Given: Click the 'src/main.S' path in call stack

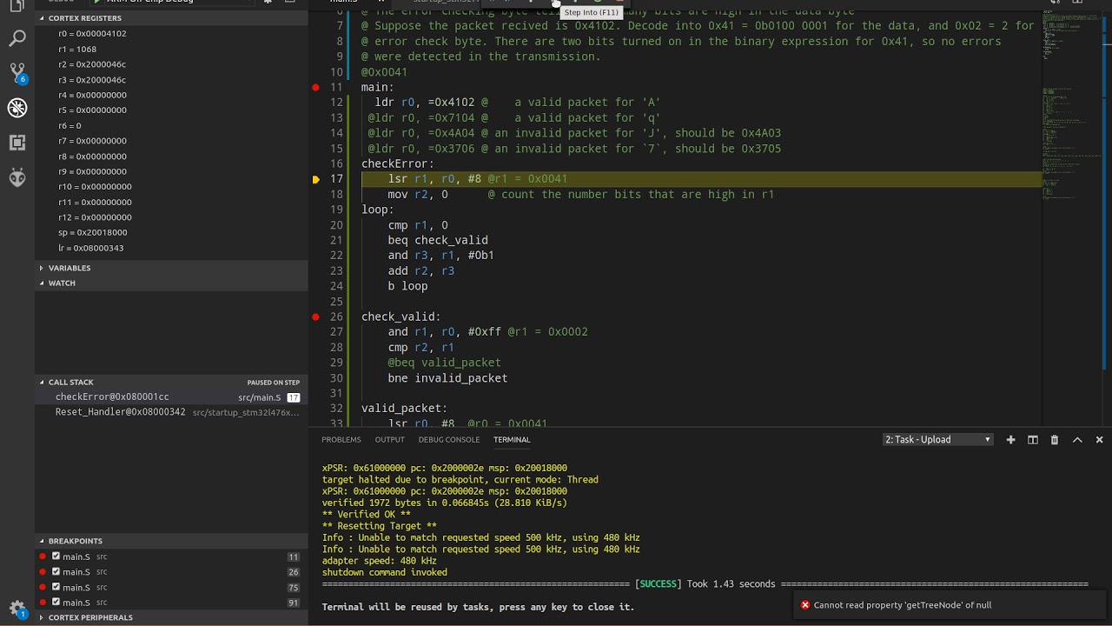Looking at the screenshot, I should (x=260, y=397).
